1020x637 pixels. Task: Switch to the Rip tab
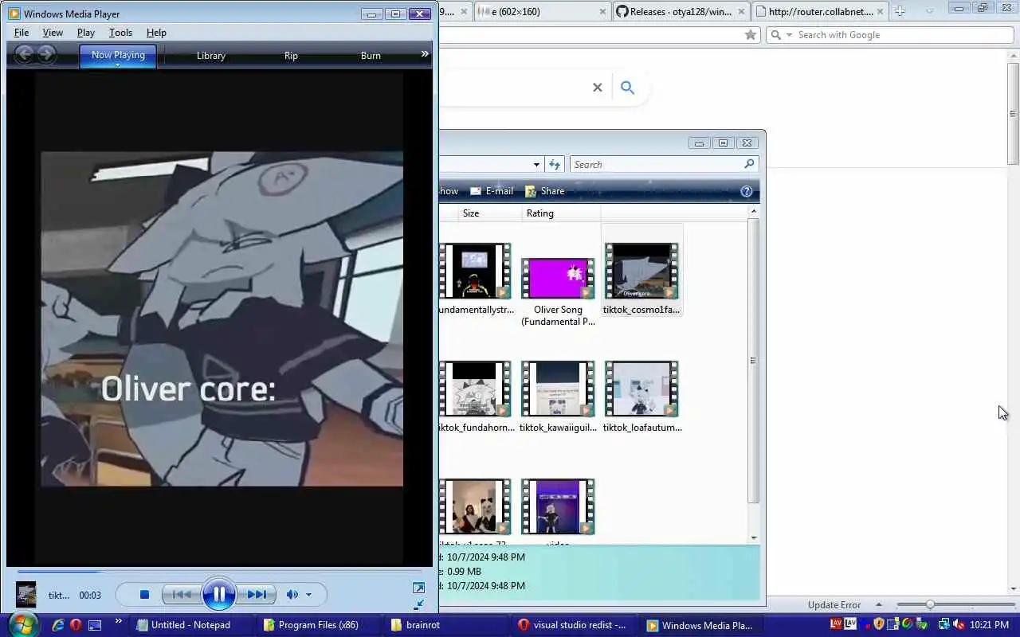tap(291, 56)
